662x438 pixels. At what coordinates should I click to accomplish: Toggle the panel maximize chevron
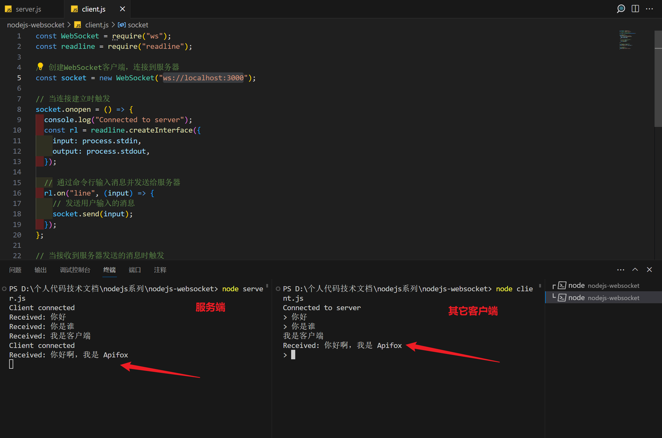635,269
